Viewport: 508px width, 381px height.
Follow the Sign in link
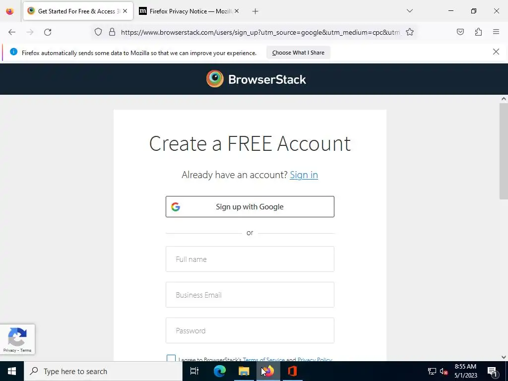pyautogui.click(x=304, y=175)
